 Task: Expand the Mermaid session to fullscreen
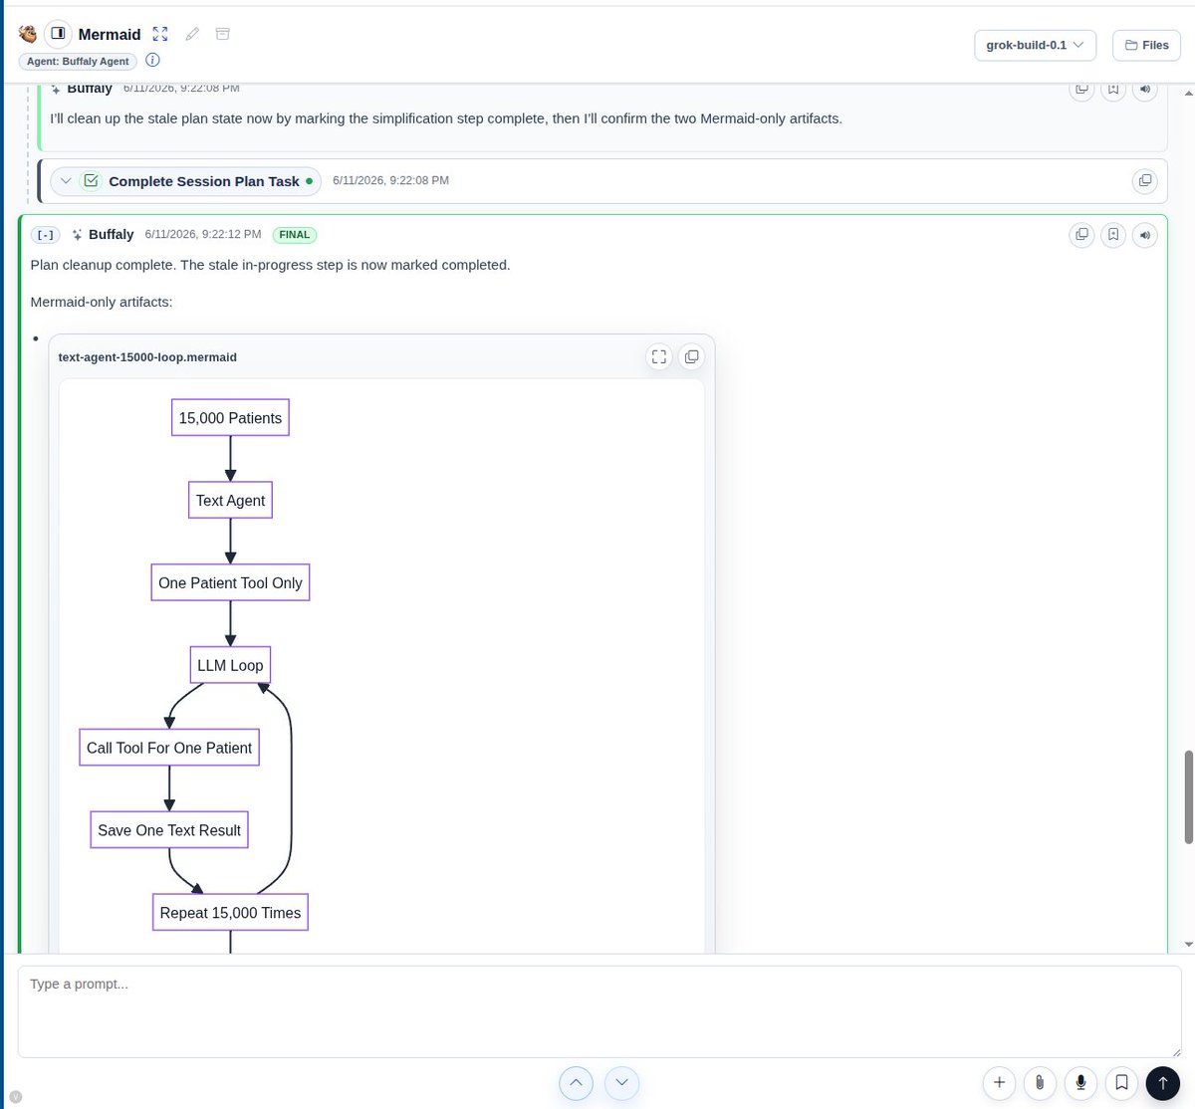[160, 34]
